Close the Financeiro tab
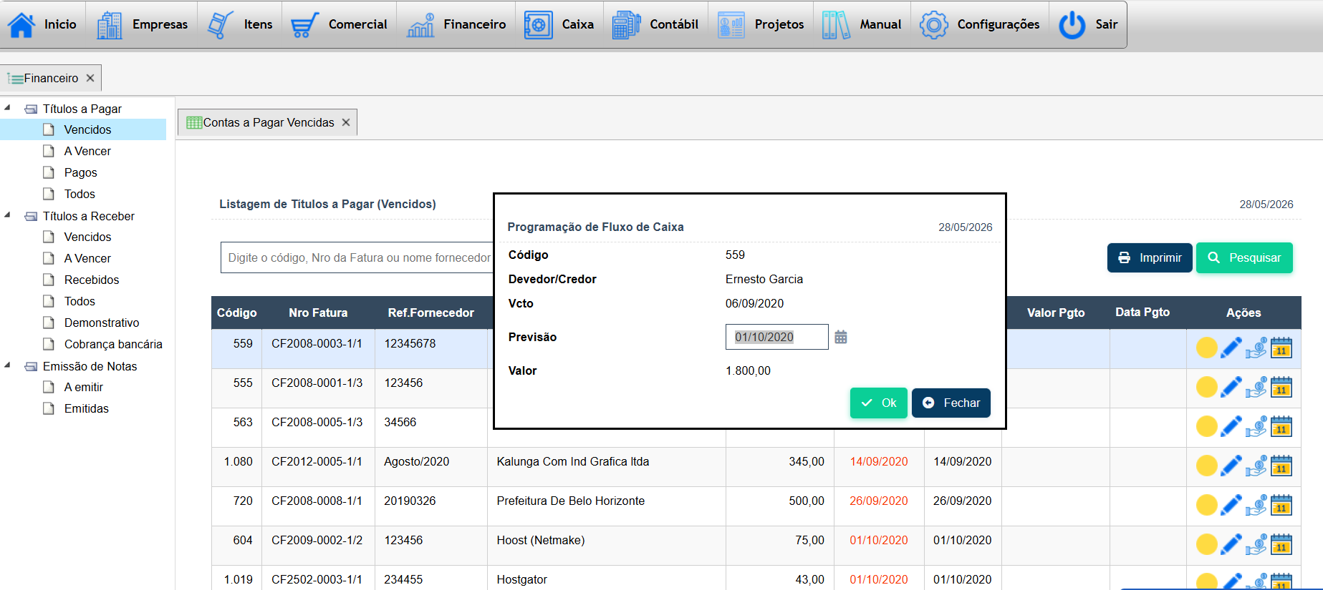The height and width of the screenshot is (590, 1323). tap(90, 78)
